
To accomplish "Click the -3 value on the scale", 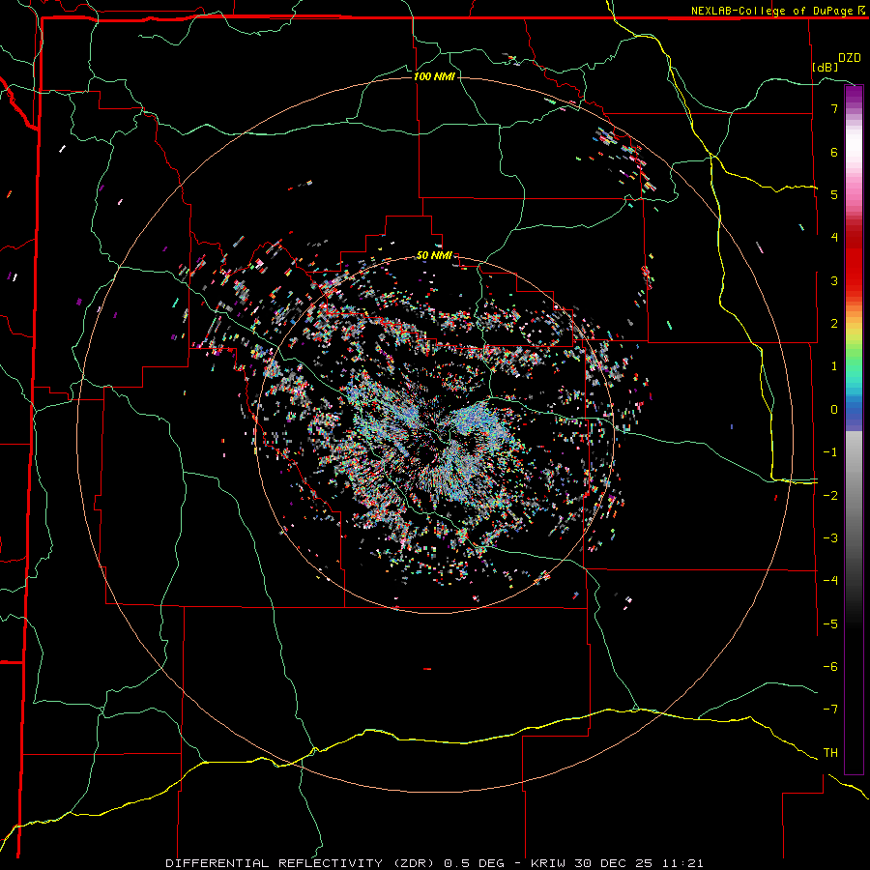I will tap(830, 537).
